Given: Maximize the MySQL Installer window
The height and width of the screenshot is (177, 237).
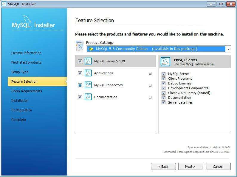Looking at the screenshot, I should (221, 4).
